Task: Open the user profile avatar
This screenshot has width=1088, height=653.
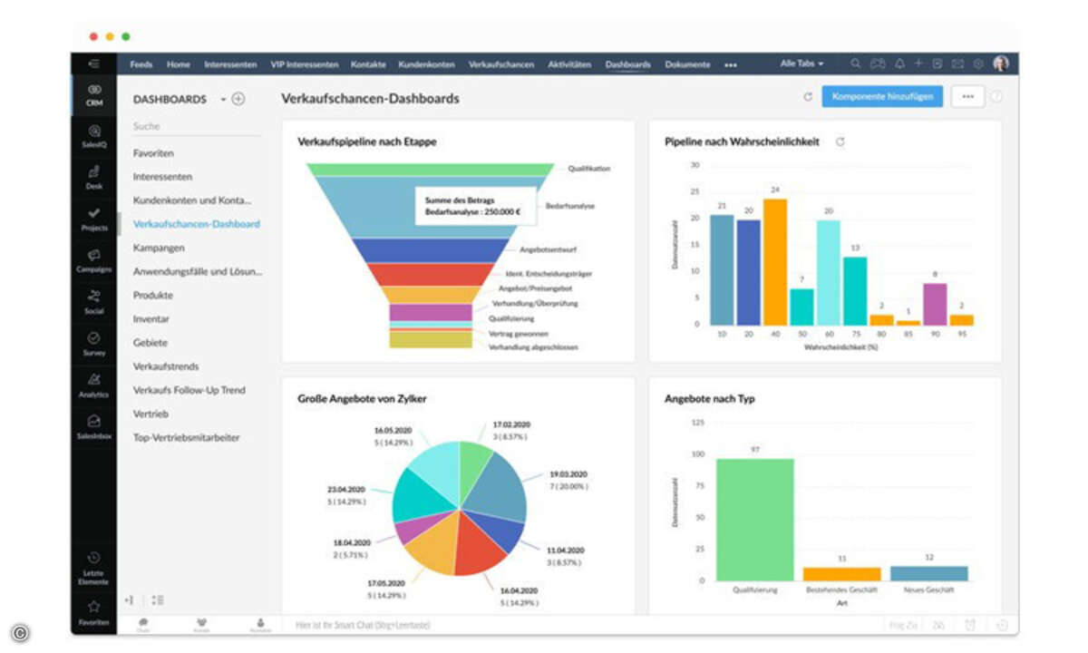Action: [x=1001, y=63]
